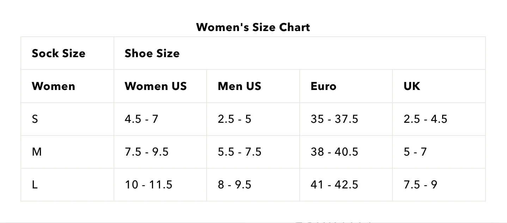This screenshot has height=223, width=507.
Task: Select the 4.5 - 7 Women US cell
Action: 160,119
